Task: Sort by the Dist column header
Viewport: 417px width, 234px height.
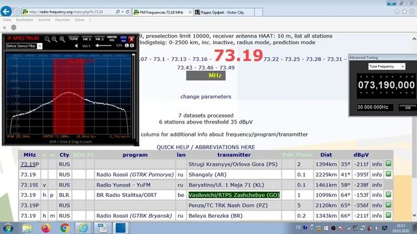Action: [326, 155]
